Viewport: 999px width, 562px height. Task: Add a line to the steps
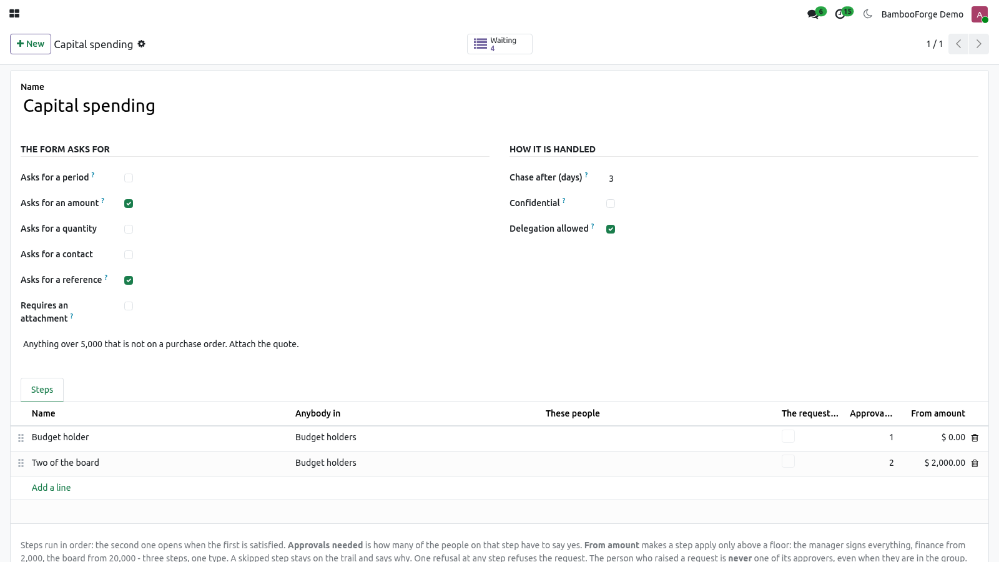tap(51, 488)
